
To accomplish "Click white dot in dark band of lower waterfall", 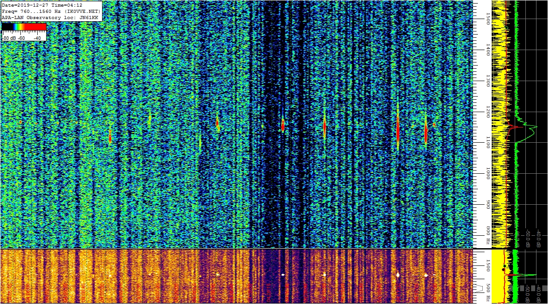I will click(x=283, y=274).
